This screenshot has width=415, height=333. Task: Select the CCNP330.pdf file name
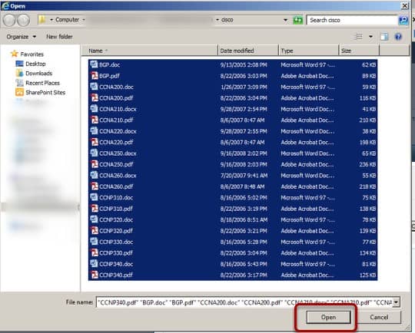tap(116, 253)
